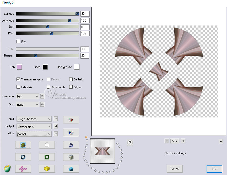Viewport: 227px width, 175px height.
Task: Click the caret arrow near preview
Action: coord(221,141)
